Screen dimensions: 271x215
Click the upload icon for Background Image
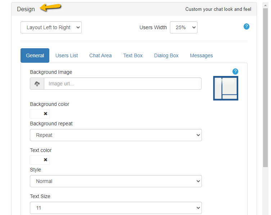click(x=37, y=84)
